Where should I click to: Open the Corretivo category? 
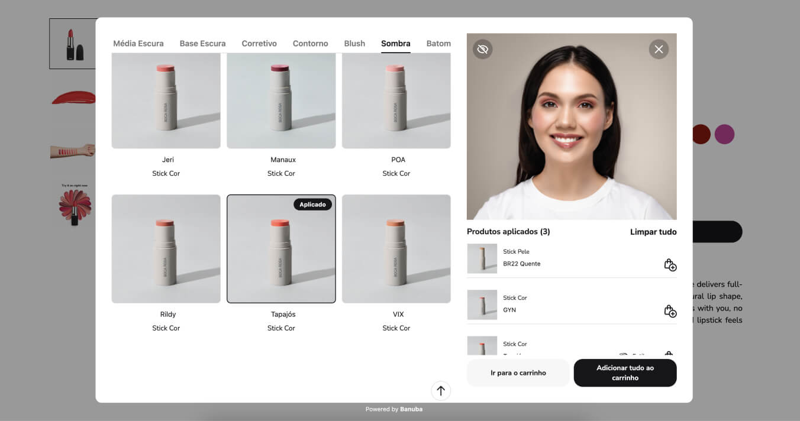(x=259, y=43)
